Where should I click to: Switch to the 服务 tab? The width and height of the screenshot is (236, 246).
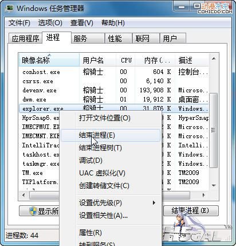(88, 38)
